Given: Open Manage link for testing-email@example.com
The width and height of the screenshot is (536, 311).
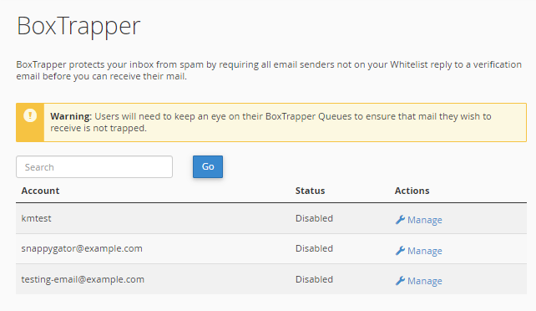Looking at the screenshot, I should point(425,281).
